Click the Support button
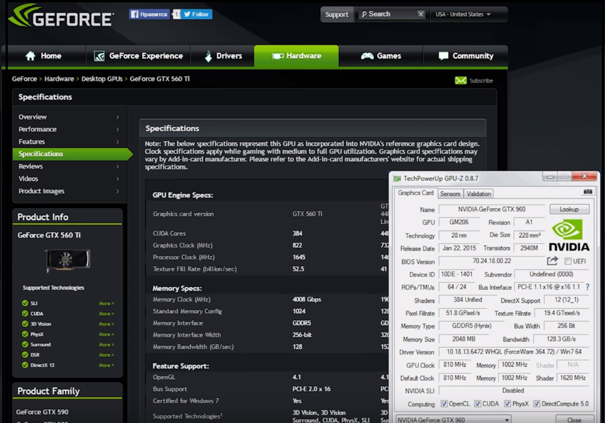The height and width of the screenshot is (423, 605). 337,14
